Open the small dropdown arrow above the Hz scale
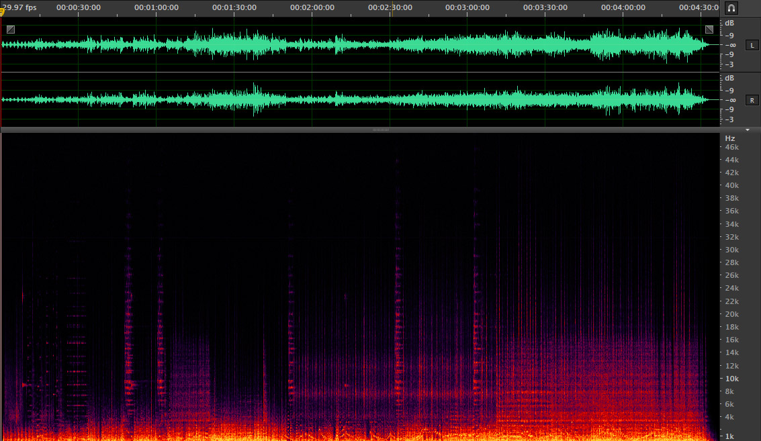 (x=748, y=130)
